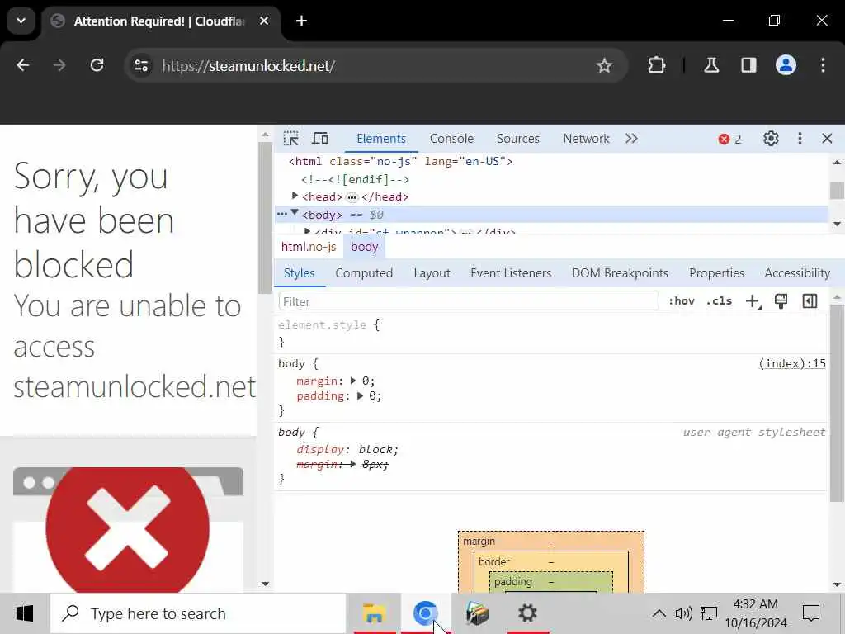
Task: Click the display: block declaration
Action: (x=347, y=449)
